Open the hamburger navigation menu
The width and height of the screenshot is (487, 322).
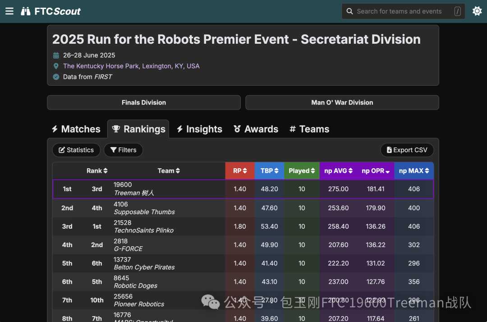tap(9, 11)
